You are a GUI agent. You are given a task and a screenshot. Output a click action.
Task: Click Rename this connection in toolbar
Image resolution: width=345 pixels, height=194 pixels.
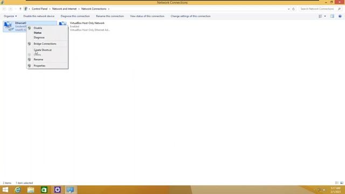pyautogui.click(x=110, y=16)
